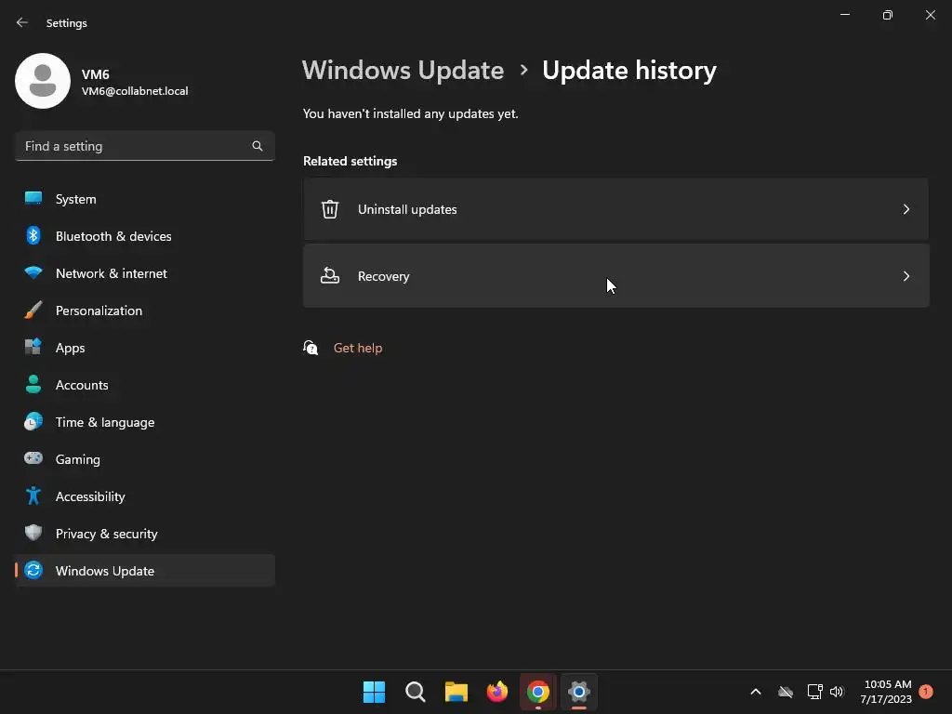952x714 pixels.
Task: Open the Apps category icon
Action: click(33, 348)
